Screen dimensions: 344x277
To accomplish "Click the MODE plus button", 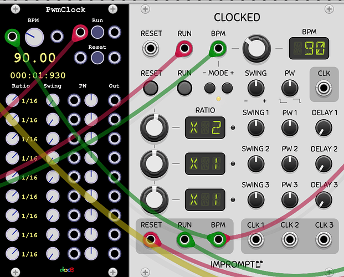I will pos(227,88).
